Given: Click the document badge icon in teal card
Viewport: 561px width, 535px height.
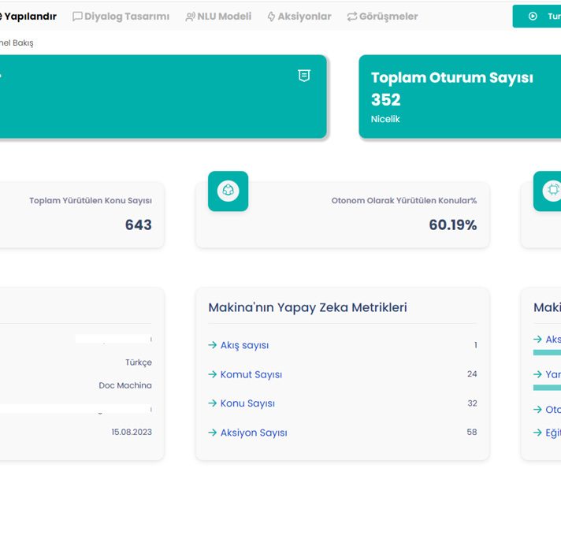Looking at the screenshot, I should pos(304,76).
